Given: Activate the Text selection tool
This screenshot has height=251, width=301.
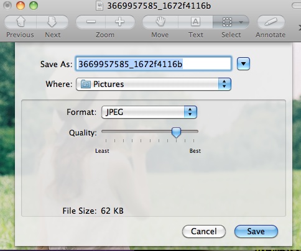Looking at the screenshot, I should pos(195,22).
